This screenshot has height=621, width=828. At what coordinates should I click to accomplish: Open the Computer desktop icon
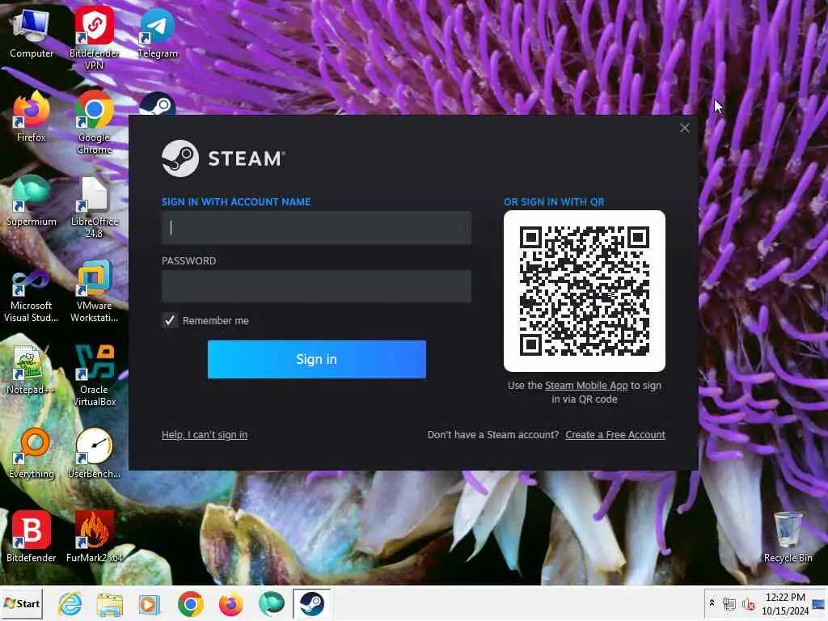click(x=32, y=34)
